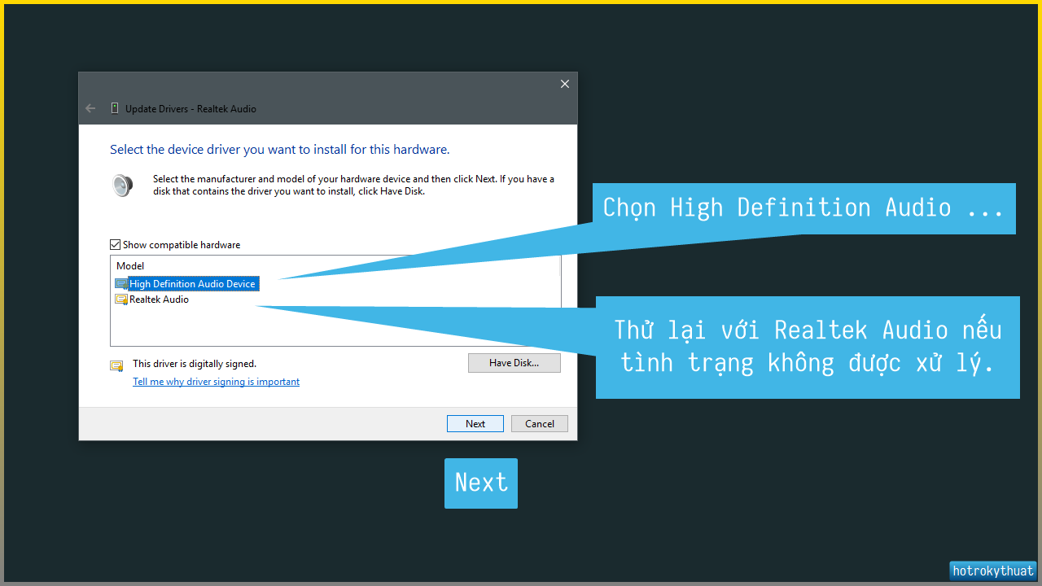Viewport: 1042px width, 586px height.
Task: Click the Next button
Action: (x=475, y=424)
